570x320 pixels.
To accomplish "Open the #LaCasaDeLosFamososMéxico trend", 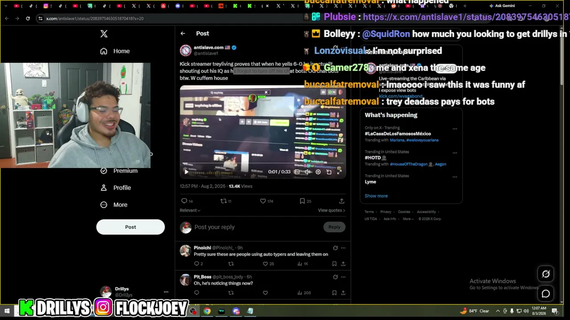I will (398, 134).
